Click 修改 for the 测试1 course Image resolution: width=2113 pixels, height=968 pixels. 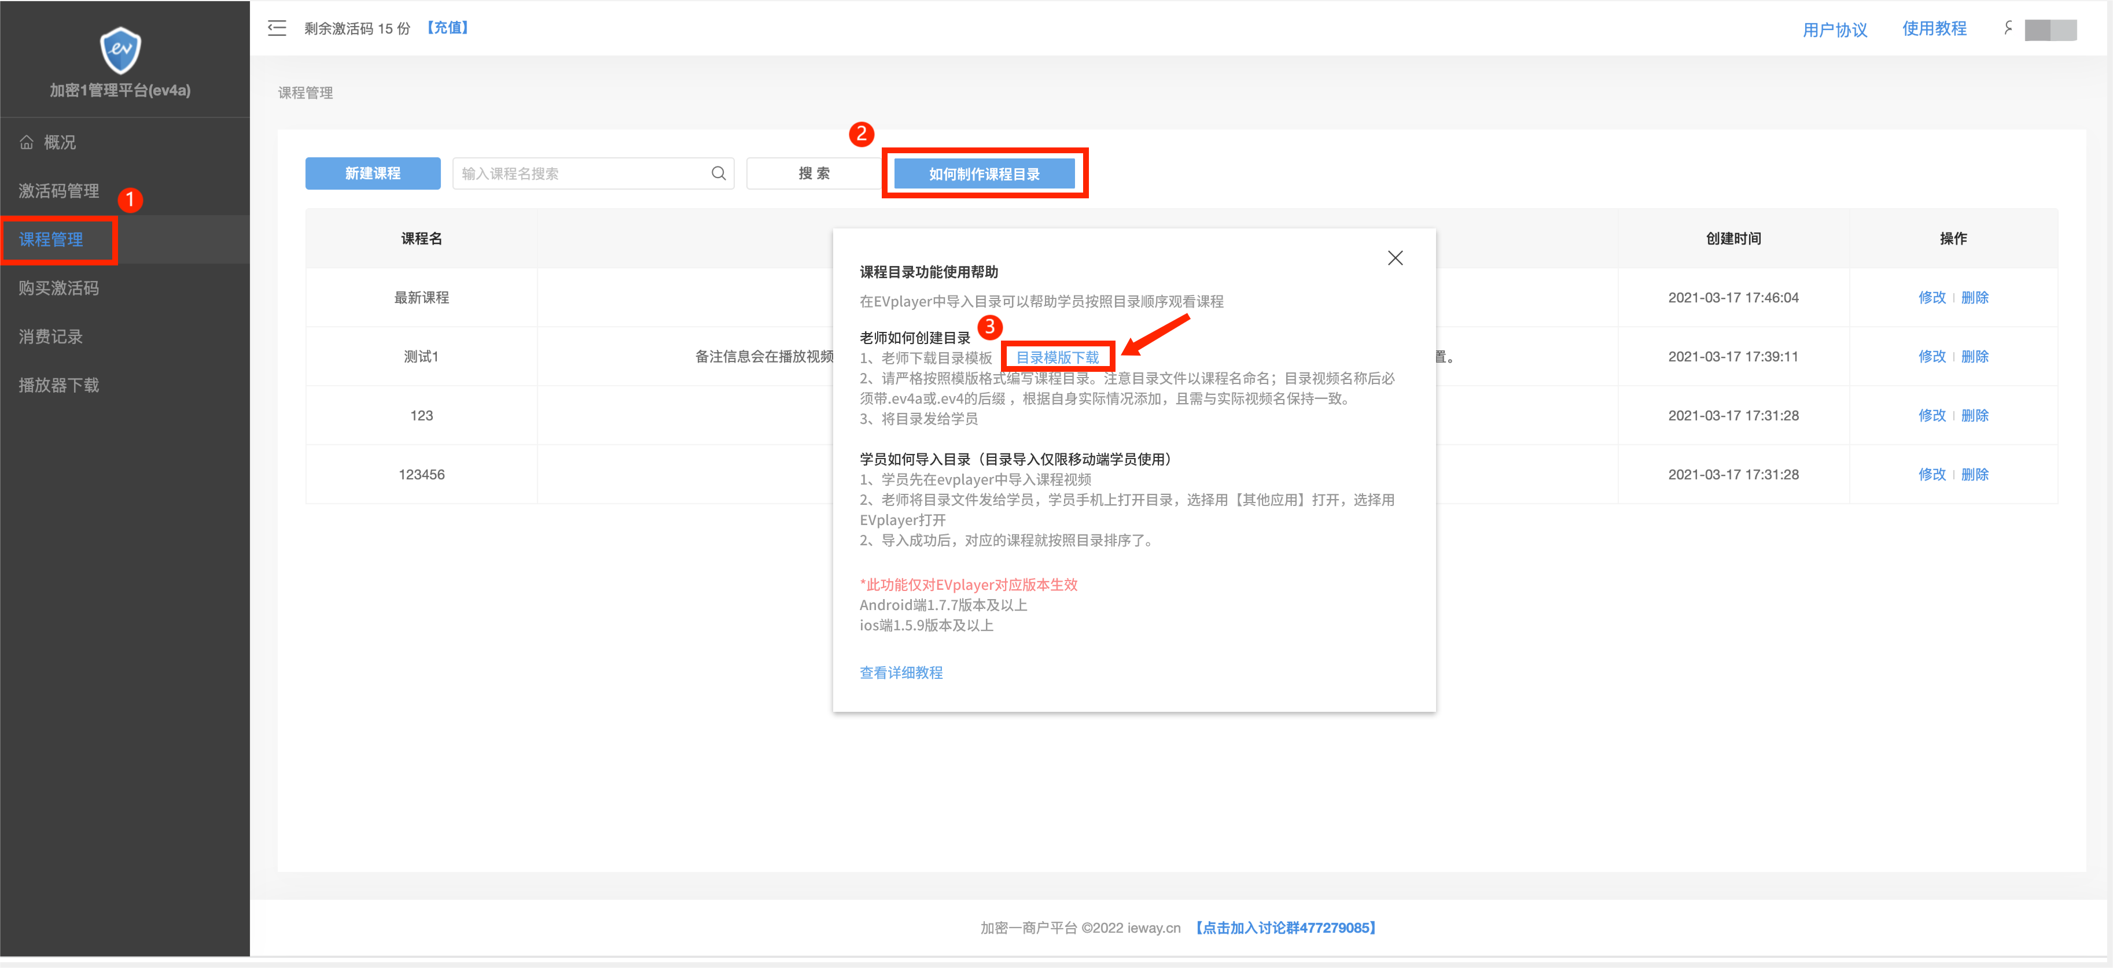pyautogui.click(x=1932, y=356)
